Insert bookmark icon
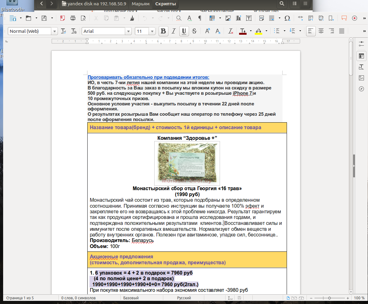Viewport: 368px width, 304px height. (331, 18)
